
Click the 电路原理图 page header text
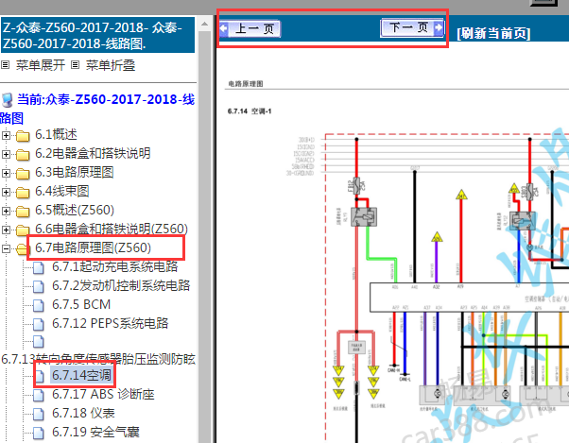click(x=246, y=84)
